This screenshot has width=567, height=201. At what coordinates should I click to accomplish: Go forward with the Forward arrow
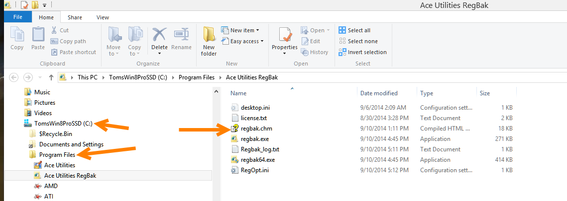point(28,77)
